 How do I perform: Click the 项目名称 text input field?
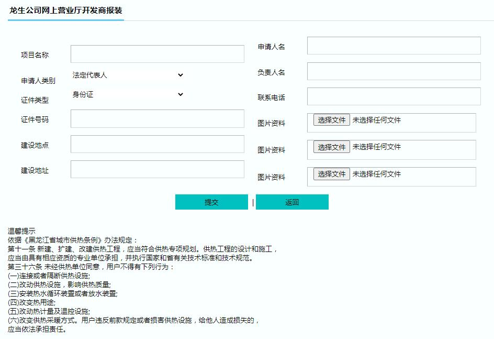157,54
